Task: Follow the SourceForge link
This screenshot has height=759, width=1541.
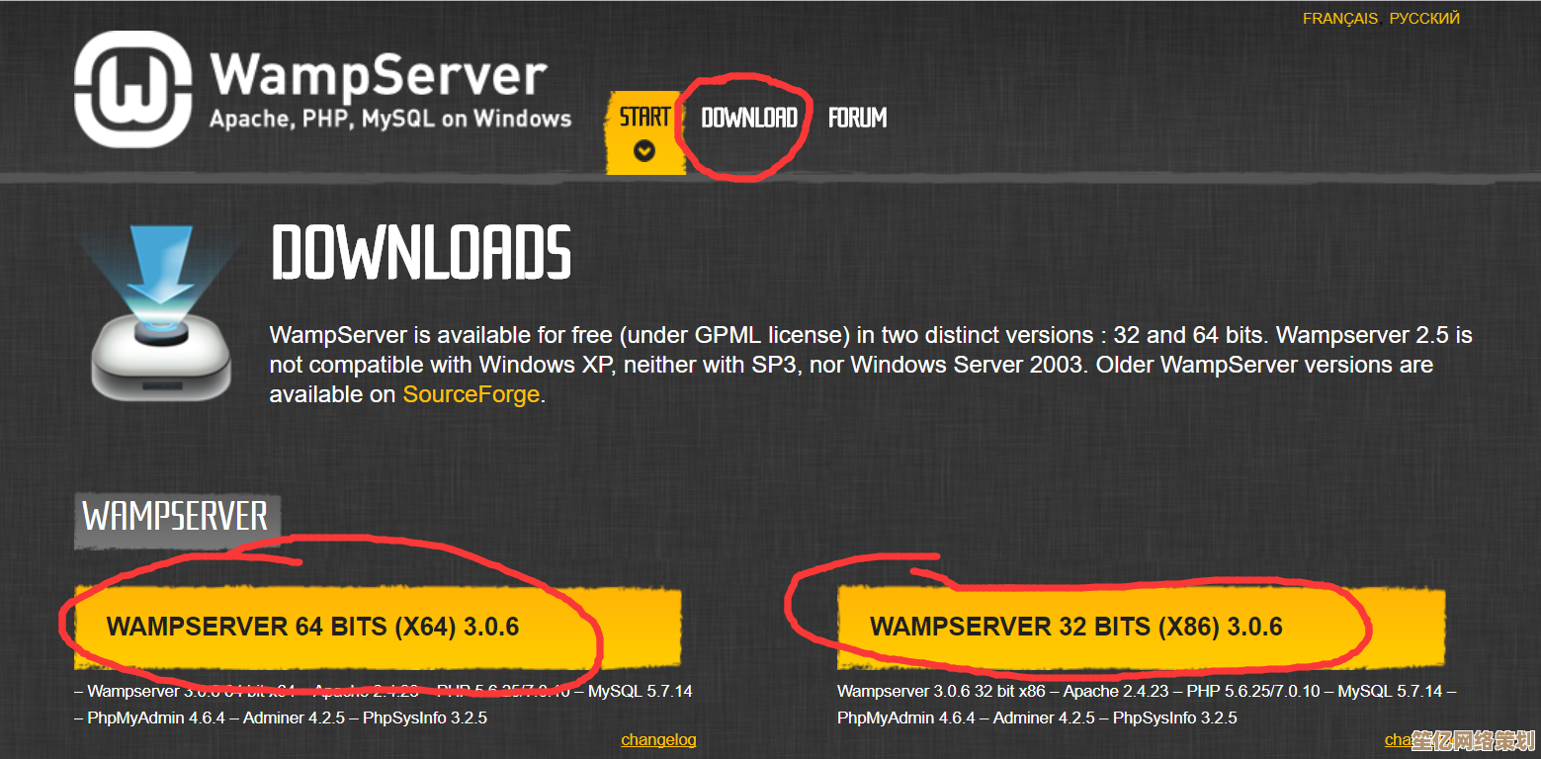Action: coord(471,394)
